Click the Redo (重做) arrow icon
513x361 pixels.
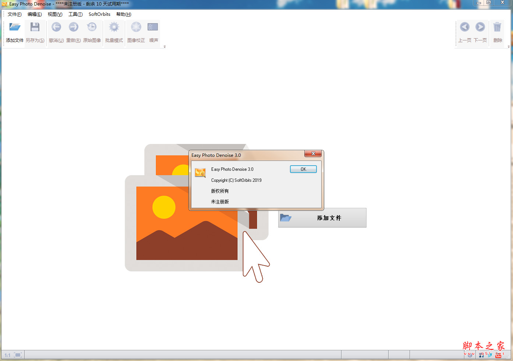pos(74,27)
